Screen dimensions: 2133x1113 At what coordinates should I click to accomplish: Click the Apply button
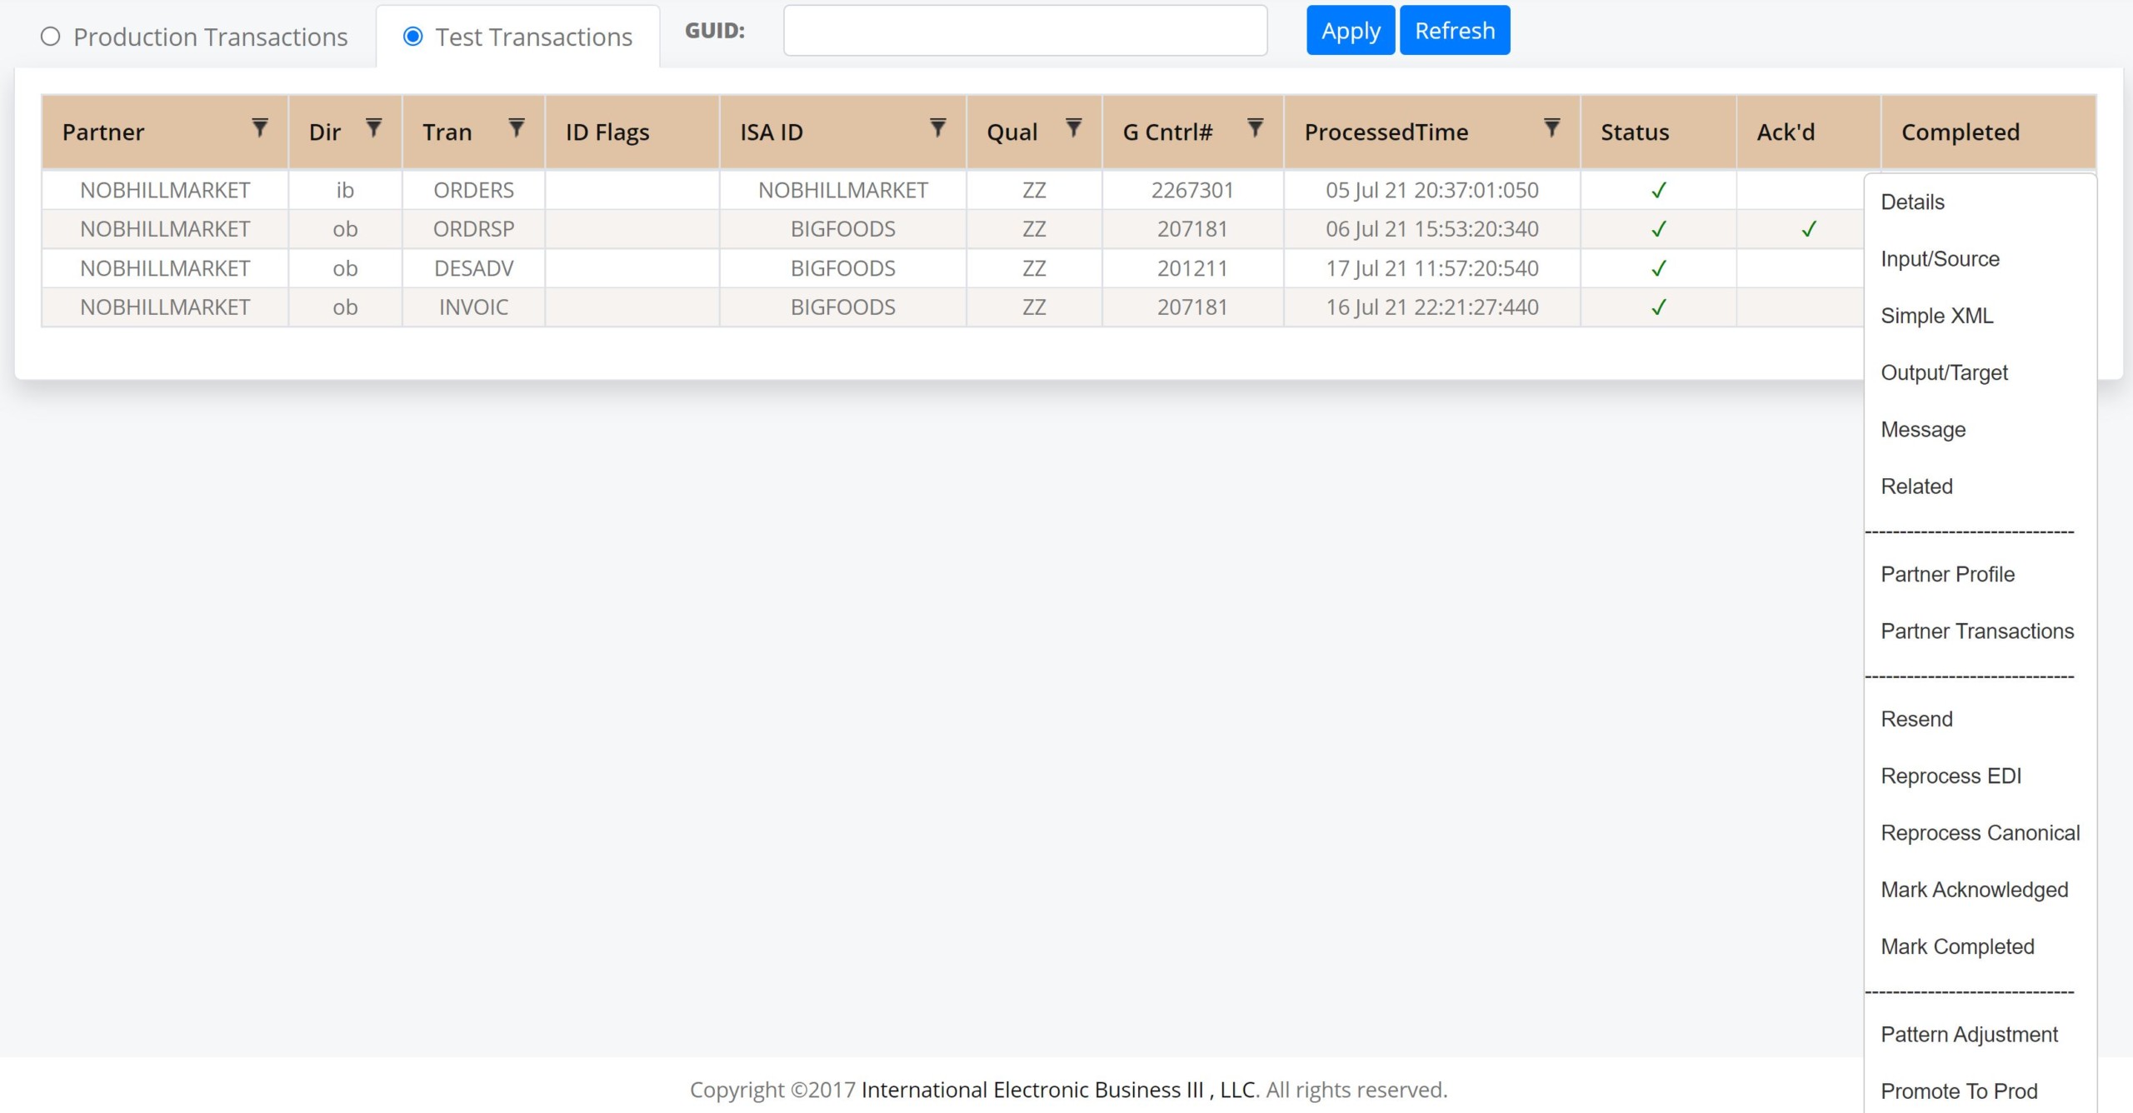1351,30
